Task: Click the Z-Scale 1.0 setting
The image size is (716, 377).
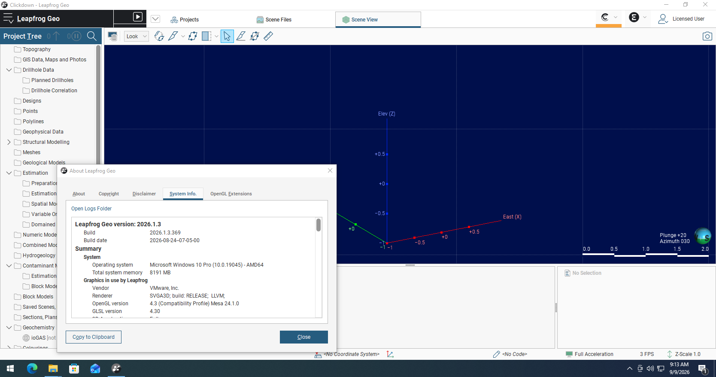Action: (x=683, y=354)
